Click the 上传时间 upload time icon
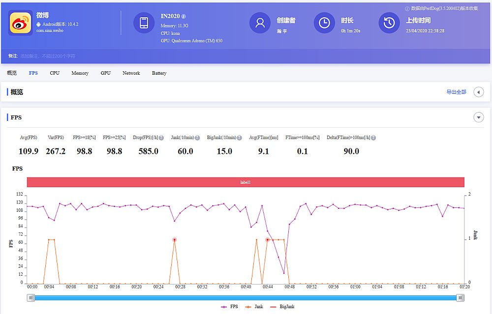Viewport: 492px width, 314px height. pos(389,23)
